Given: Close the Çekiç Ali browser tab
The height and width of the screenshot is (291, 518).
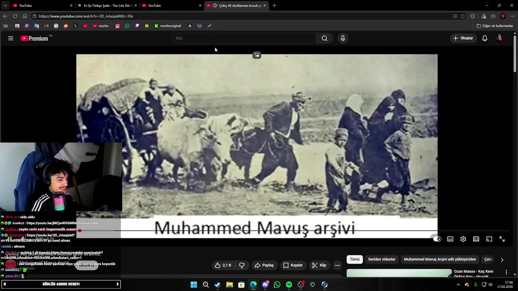Looking at the screenshot, I should point(264,6).
